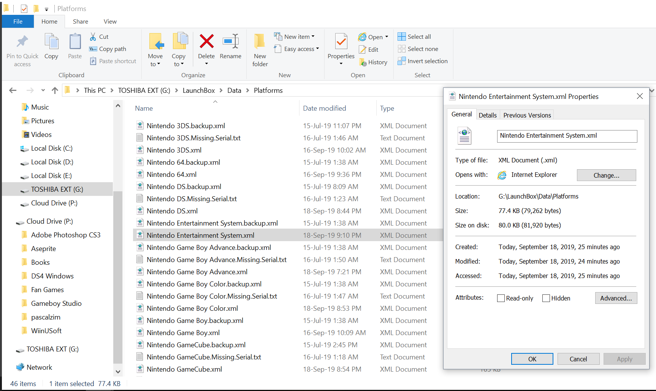
Task: Click icon of Nintendo DS.Missing.Serial.txt
Action: point(140,199)
